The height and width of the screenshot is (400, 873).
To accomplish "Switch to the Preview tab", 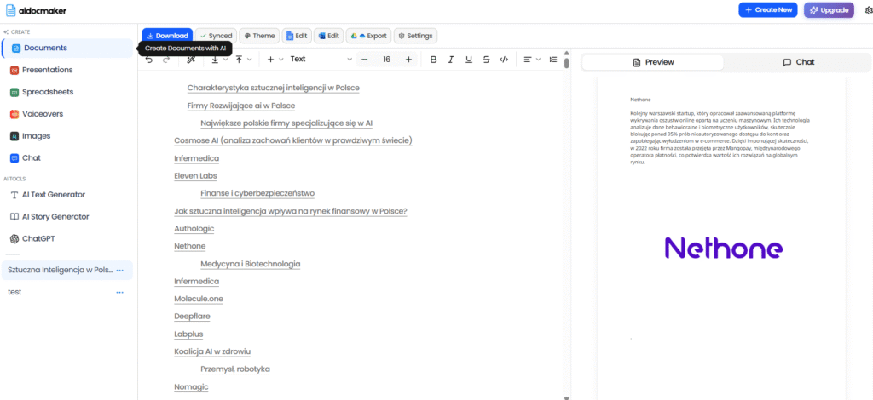I will pos(653,62).
